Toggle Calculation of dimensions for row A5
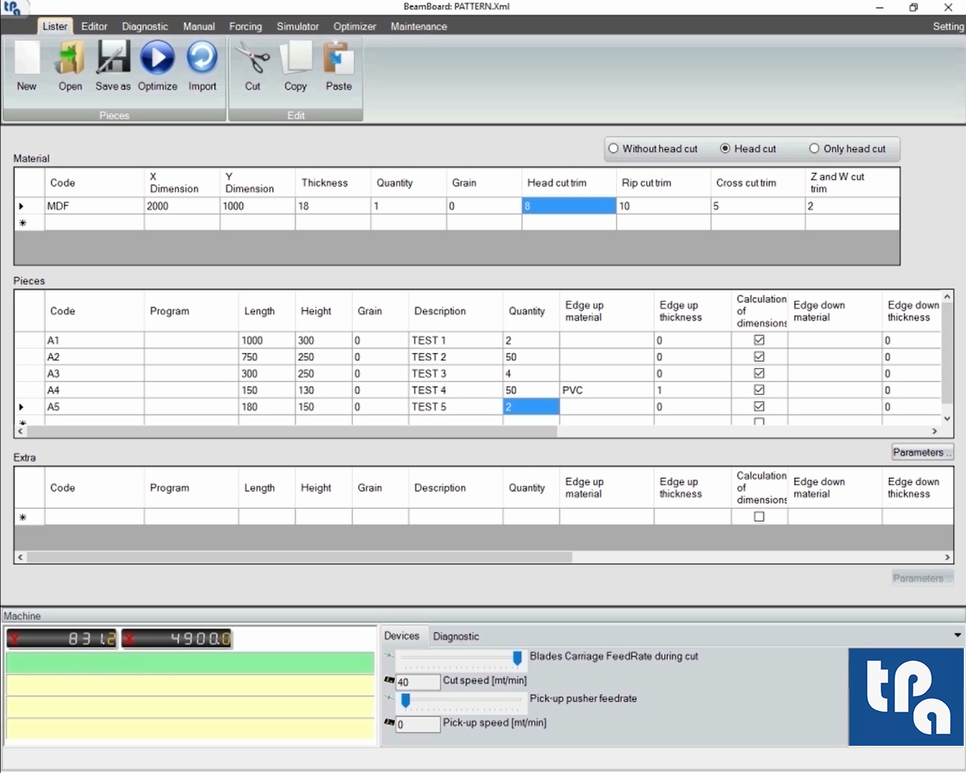966x773 pixels. coord(759,407)
